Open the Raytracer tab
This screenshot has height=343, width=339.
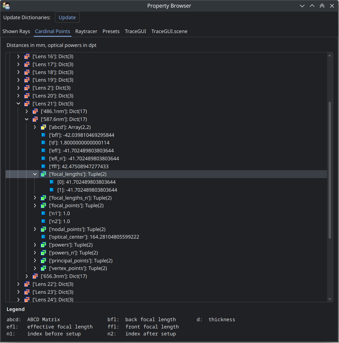coord(86,31)
